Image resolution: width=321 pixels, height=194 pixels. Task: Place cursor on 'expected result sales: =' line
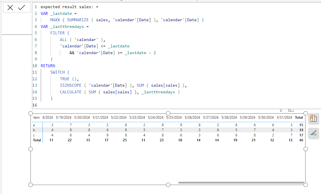coord(69,7)
